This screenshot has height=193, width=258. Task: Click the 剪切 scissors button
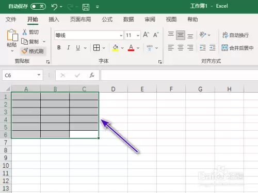[30, 32]
